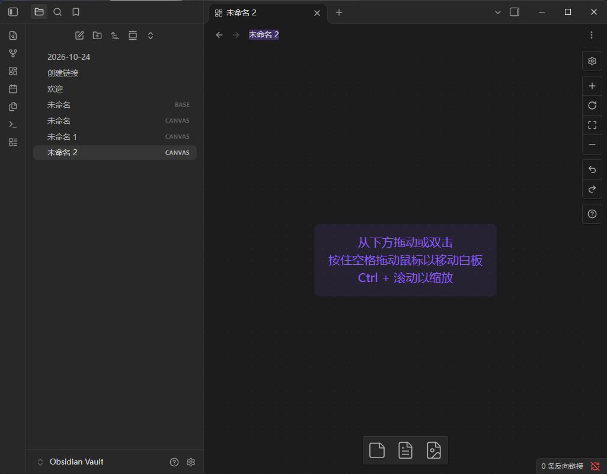Insert template ribbon icon
Viewport: 607px width, 474px height.
(x=13, y=107)
